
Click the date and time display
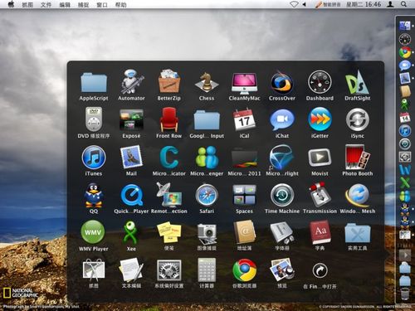[x=364, y=4]
